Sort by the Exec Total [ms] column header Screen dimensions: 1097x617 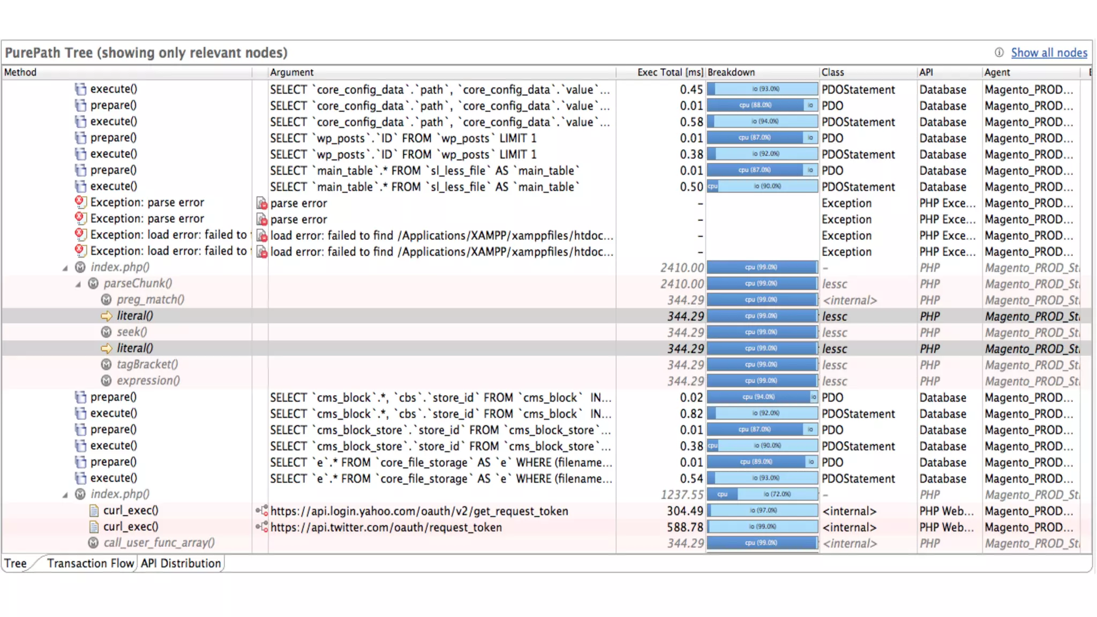(670, 72)
